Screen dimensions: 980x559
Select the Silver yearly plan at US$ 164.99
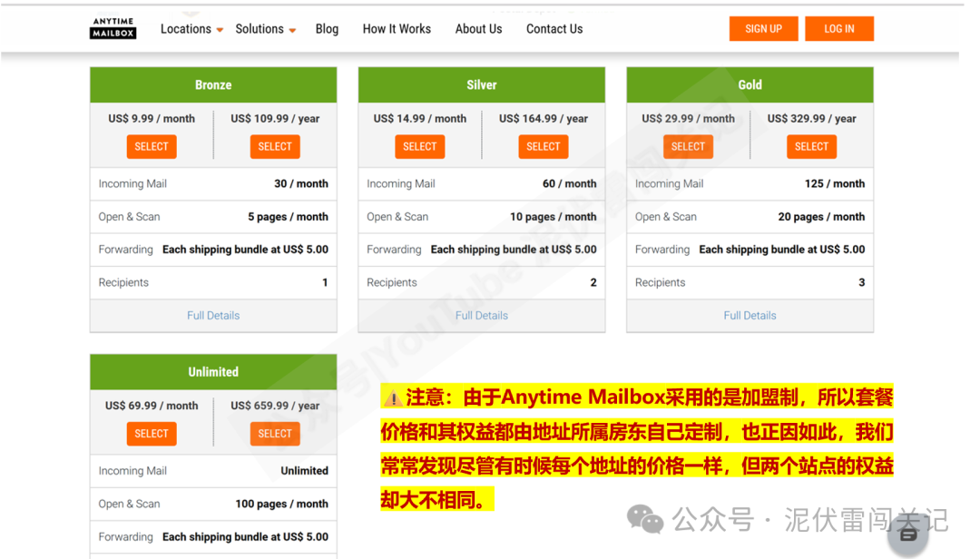point(544,146)
